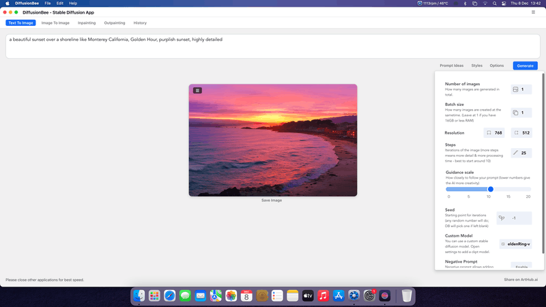Click the Batch size copy icon
The image size is (546, 307).
[515, 113]
